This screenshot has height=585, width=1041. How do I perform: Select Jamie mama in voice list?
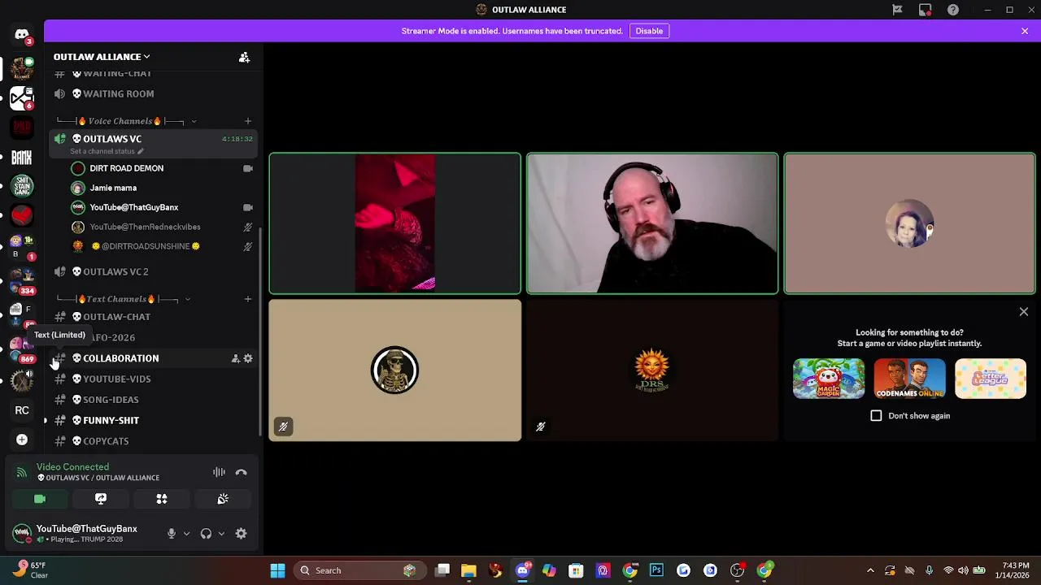click(163, 188)
